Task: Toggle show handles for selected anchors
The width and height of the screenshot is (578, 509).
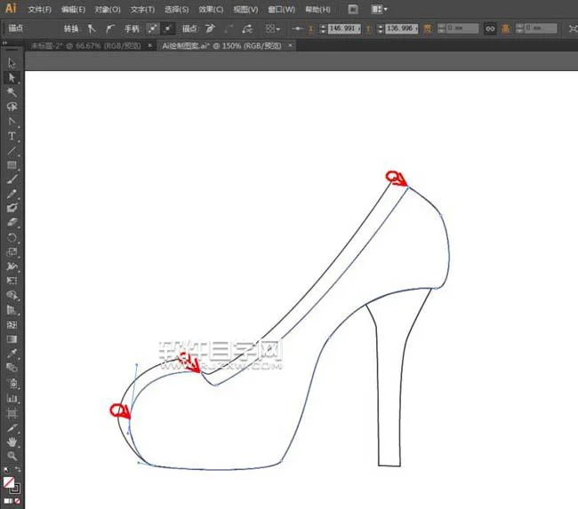Action: click(151, 28)
